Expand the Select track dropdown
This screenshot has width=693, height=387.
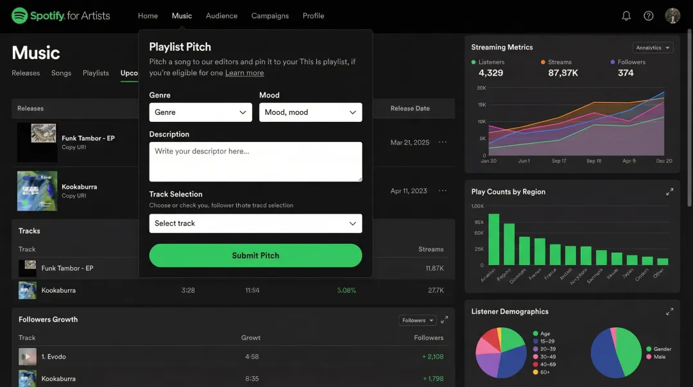tap(255, 223)
